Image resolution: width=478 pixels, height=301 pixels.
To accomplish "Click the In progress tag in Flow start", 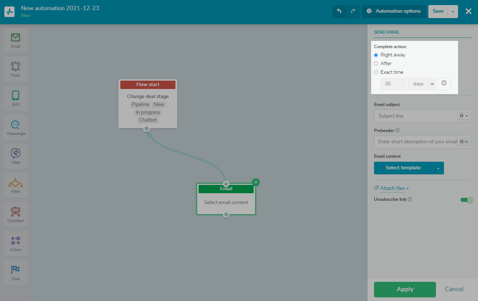I will pyautogui.click(x=148, y=113).
